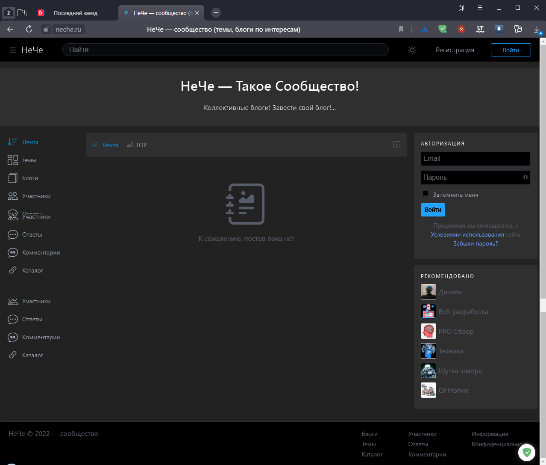This screenshot has width=546, height=465.
Task: Toggle the light/dark theme sun icon
Action: 412,50
